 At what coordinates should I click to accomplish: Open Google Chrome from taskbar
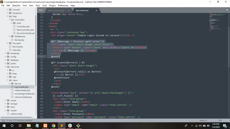(x=53, y=126)
